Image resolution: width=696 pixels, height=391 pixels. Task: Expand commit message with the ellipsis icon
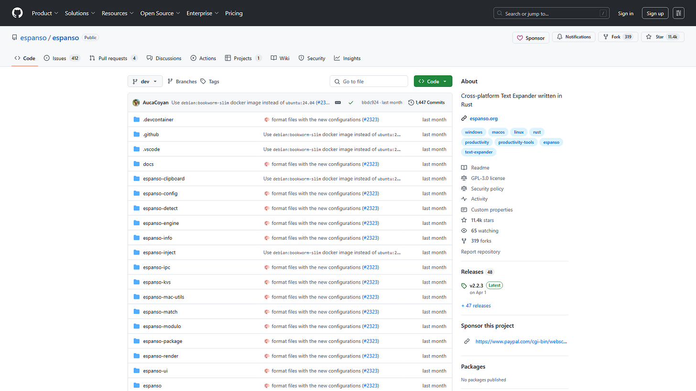point(338,103)
